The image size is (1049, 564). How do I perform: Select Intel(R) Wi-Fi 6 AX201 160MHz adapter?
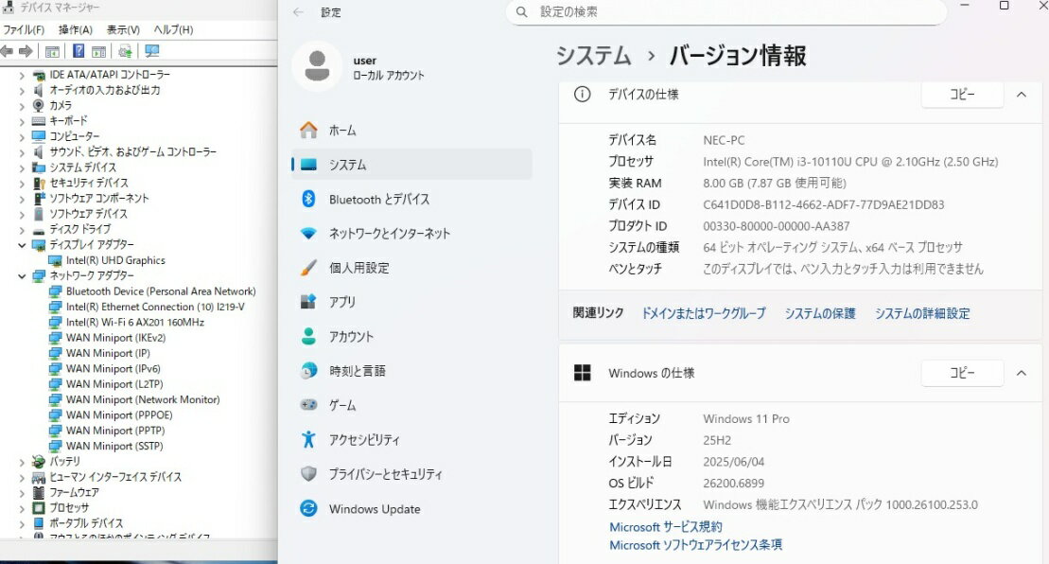tap(134, 323)
